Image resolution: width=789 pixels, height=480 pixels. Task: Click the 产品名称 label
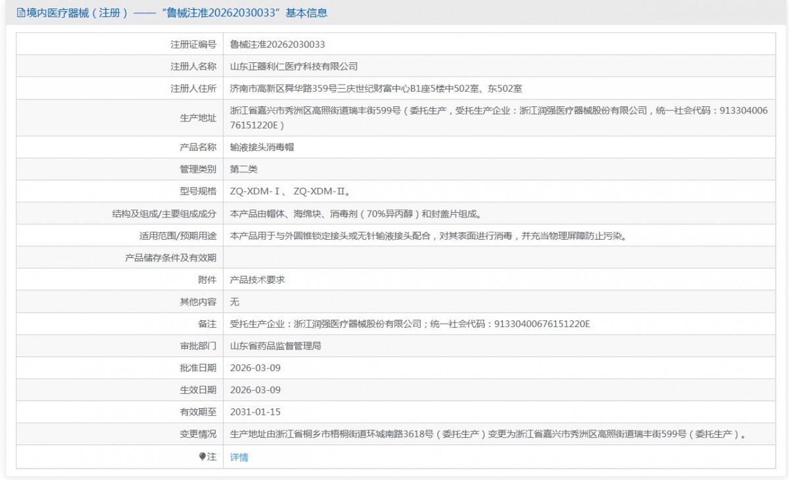pos(198,147)
